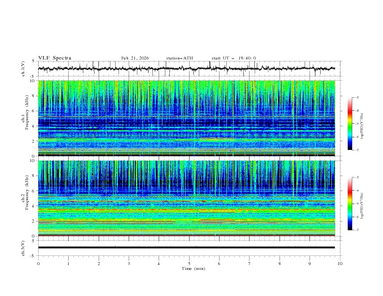
Task: Click time axis tick label "9"
Action: click(309, 264)
